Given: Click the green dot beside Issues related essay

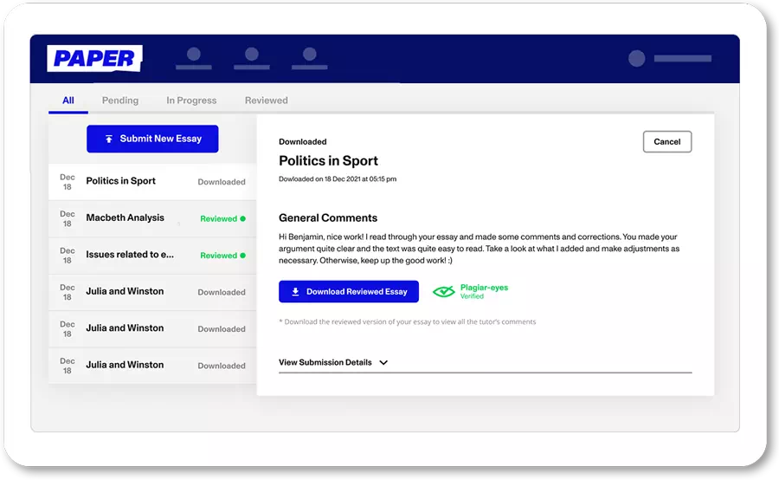Looking at the screenshot, I should point(242,256).
